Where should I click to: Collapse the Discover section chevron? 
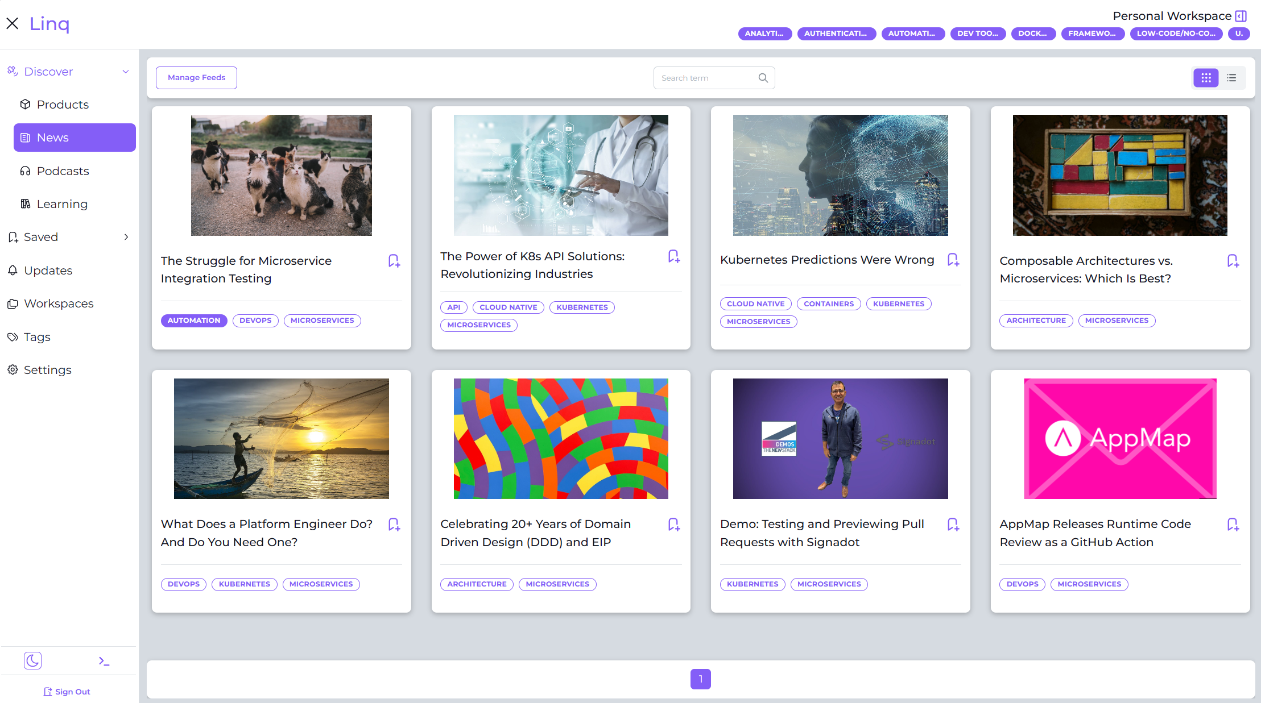[x=126, y=71]
